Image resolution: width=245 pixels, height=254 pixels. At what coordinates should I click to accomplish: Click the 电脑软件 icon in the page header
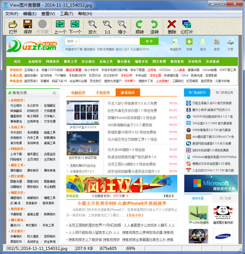(x=175, y=42)
